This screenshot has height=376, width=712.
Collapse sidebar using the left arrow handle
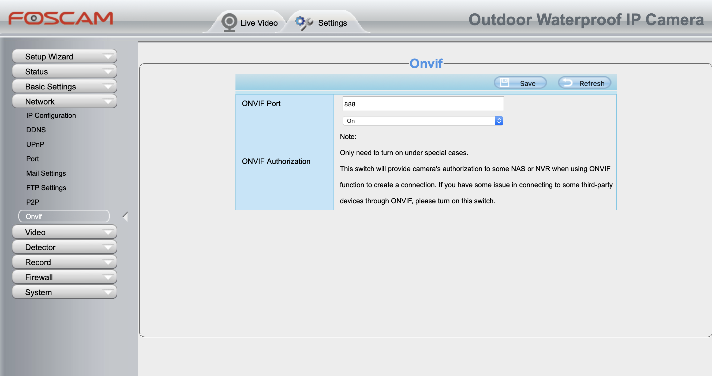pos(125,217)
